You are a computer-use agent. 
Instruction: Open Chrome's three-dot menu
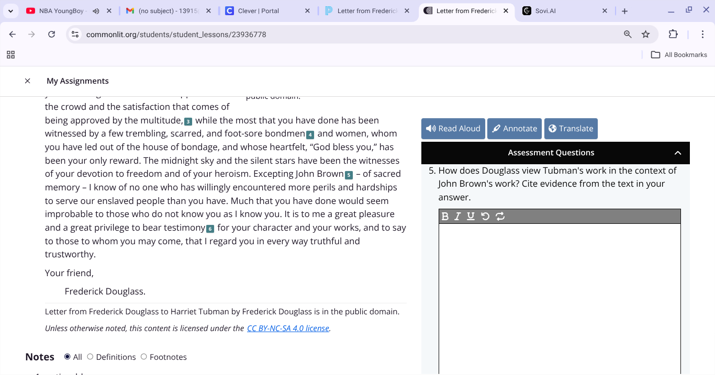tap(703, 34)
